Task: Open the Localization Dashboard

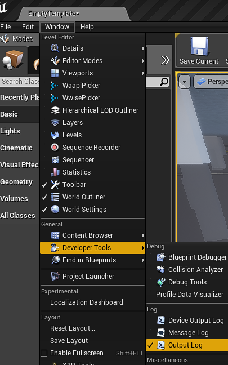Action: 87,302
